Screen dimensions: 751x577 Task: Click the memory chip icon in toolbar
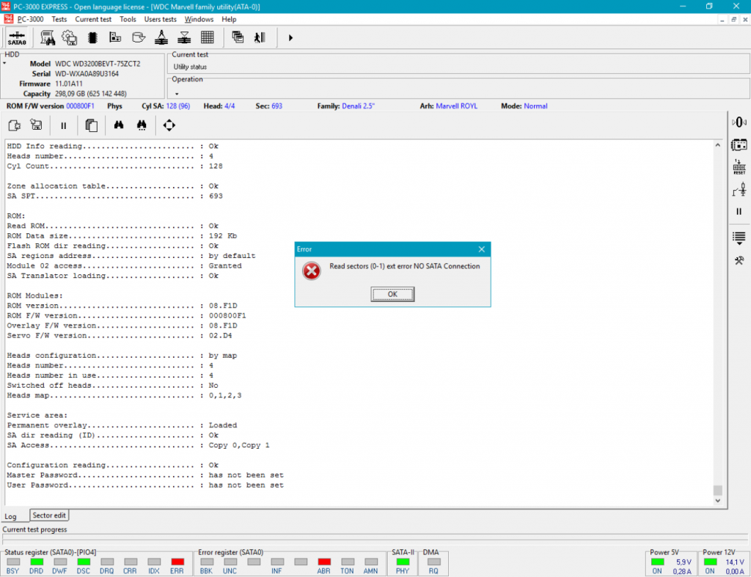click(92, 37)
